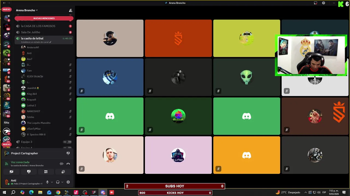
Task: Open the server with 22 badge
Action: (x=7, y=79)
